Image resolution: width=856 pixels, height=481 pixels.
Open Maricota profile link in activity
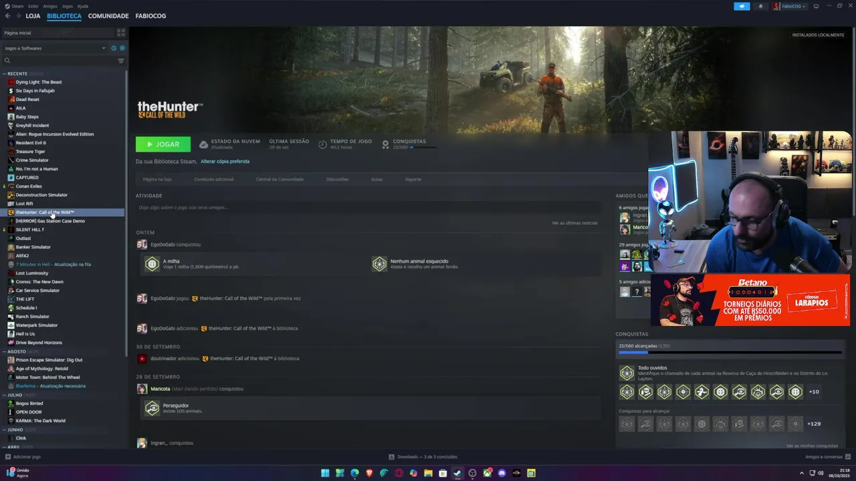point(160,389)
